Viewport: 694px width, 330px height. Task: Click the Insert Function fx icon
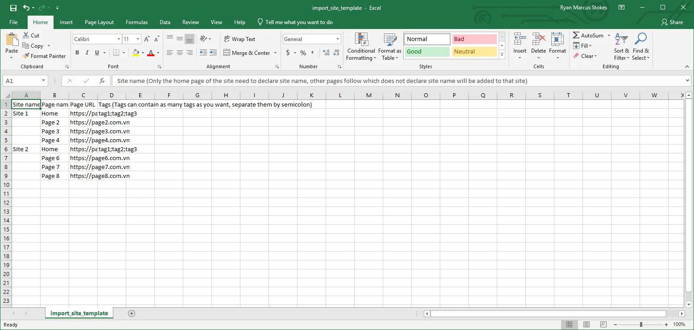pos(102,81)
